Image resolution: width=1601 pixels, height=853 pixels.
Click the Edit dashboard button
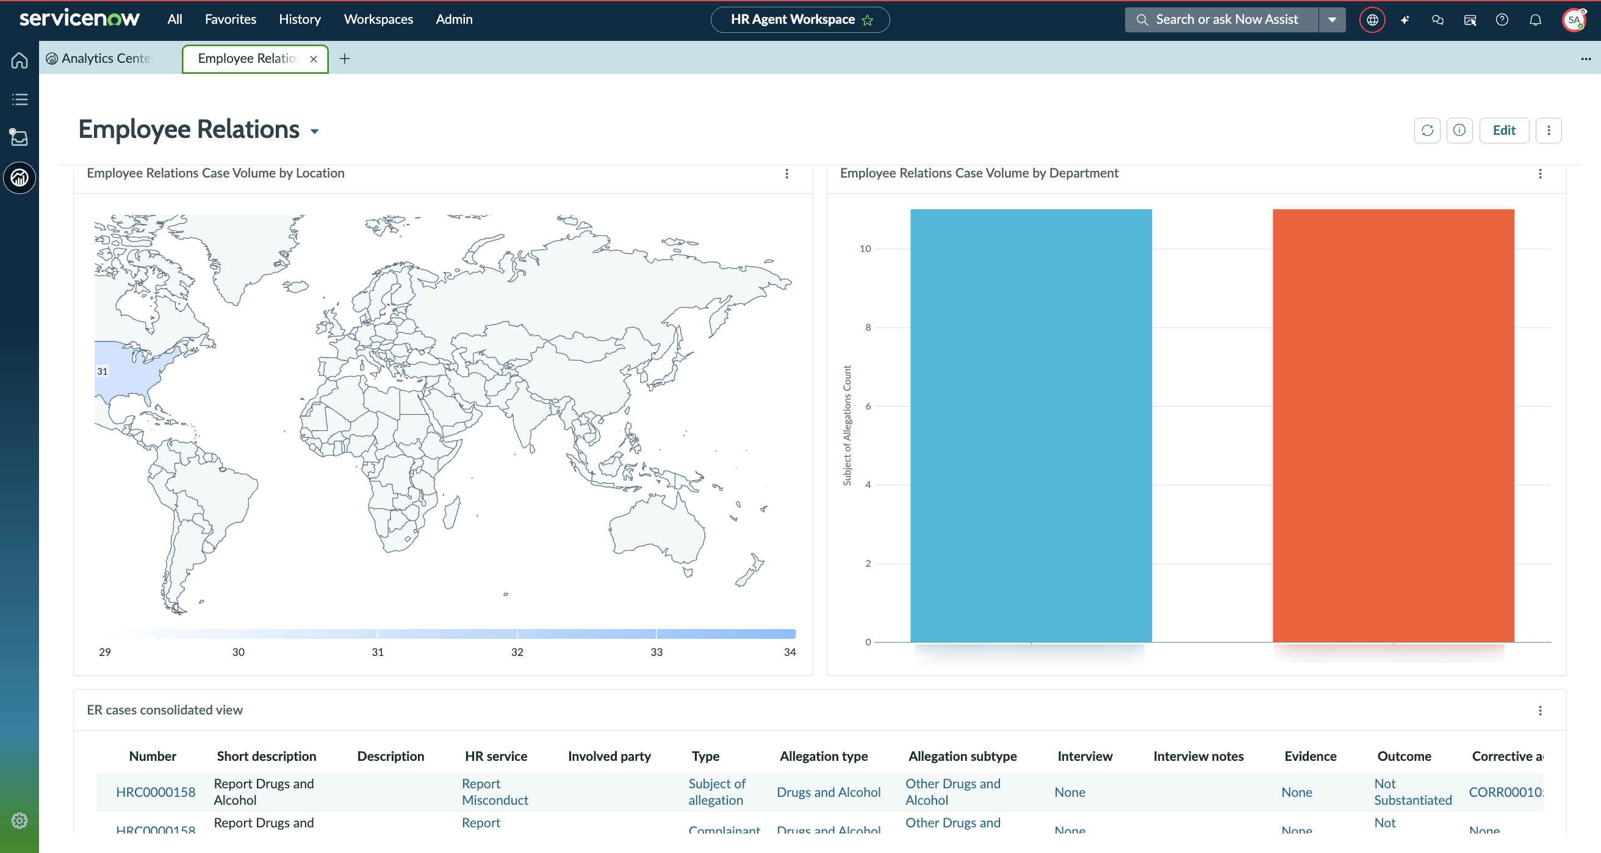click(1504, 131)
